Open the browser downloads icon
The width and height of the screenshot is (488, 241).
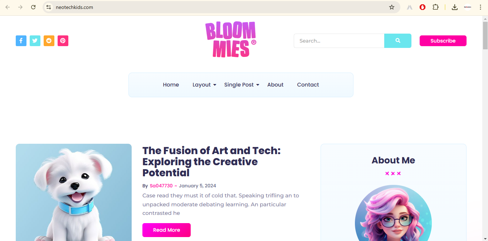455,7
